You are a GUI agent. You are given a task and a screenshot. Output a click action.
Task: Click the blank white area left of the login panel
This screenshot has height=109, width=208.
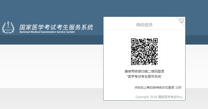(x=51, y=66)
